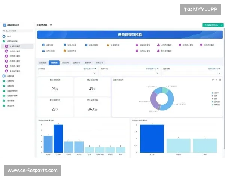Click the expand icon beside 设备动态看板 title
Image resolution: width=225 pixels, height=180 pixels.
[x=51, y=25]
